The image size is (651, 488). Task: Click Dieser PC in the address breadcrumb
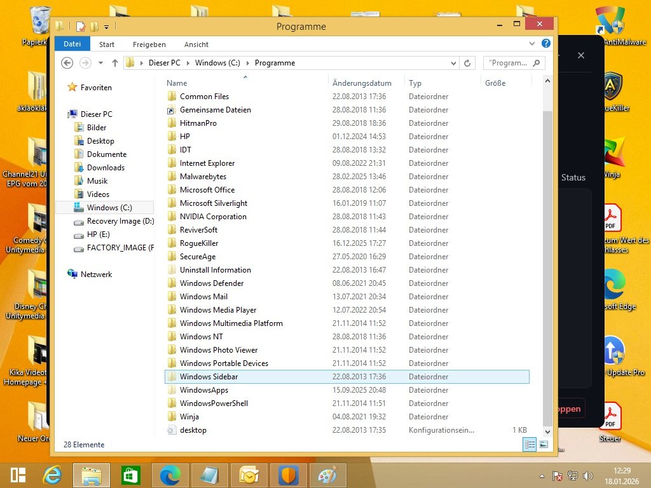[165, 63]
